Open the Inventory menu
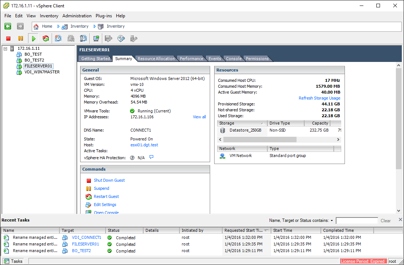Screen dimensions: 404x265 [x=49, y=16]
